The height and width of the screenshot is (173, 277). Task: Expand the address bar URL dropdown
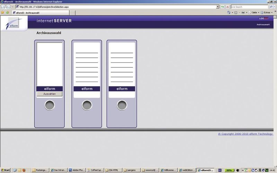[x=217, y=7]
